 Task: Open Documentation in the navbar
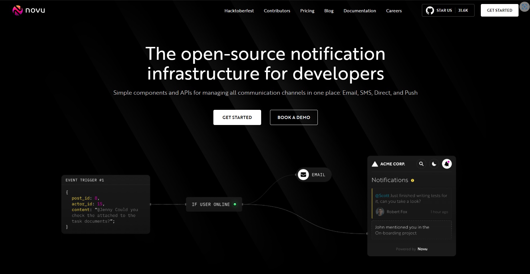click(360, 11)
